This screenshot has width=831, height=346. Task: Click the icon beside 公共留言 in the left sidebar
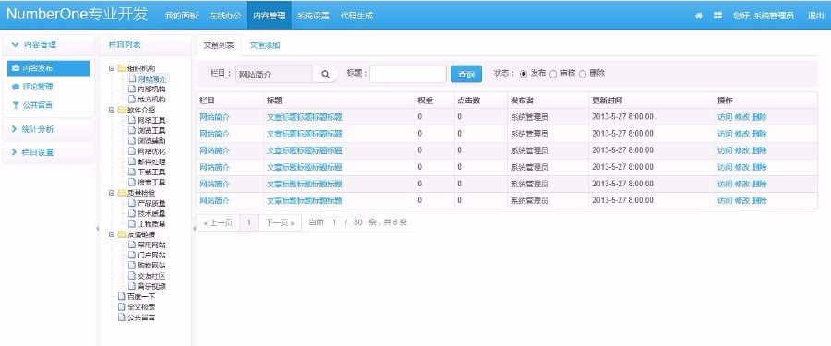pos(16,105)
